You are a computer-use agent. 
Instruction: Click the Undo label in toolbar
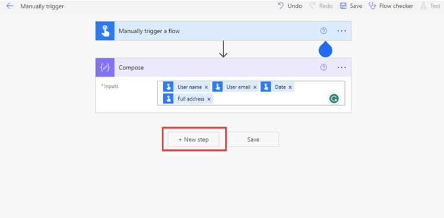(x=295, y=6)
